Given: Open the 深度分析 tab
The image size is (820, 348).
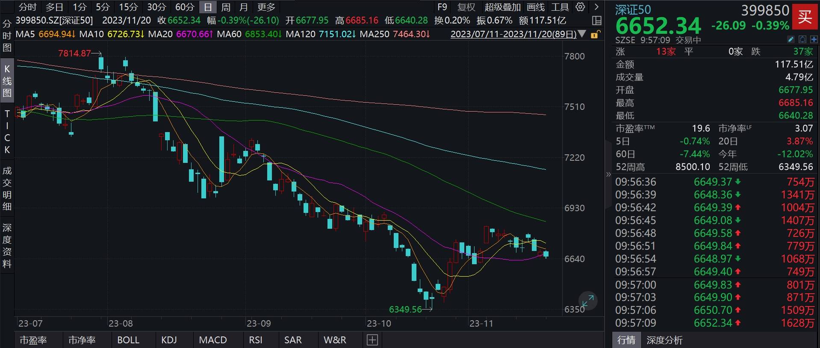Looking at the screenshot, I should [664, 340].
